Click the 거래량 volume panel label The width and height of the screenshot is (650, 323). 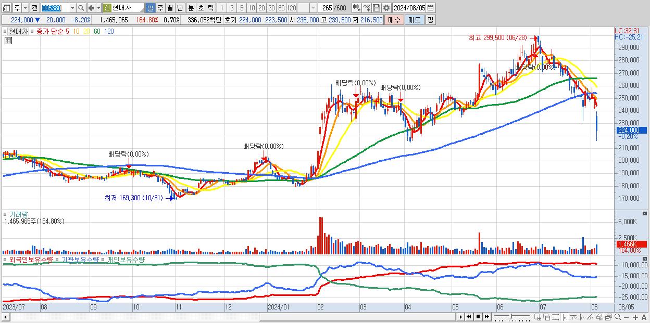tap(19, 214)
